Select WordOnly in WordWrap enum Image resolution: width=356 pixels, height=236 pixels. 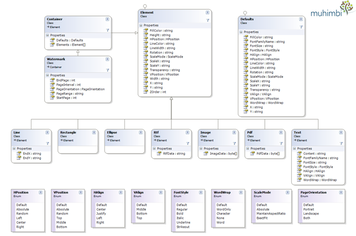point(223,209)
